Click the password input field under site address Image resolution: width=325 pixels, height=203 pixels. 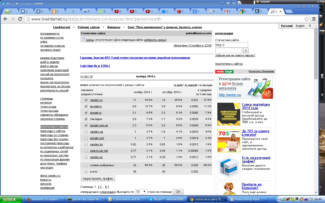click(229, 50)
